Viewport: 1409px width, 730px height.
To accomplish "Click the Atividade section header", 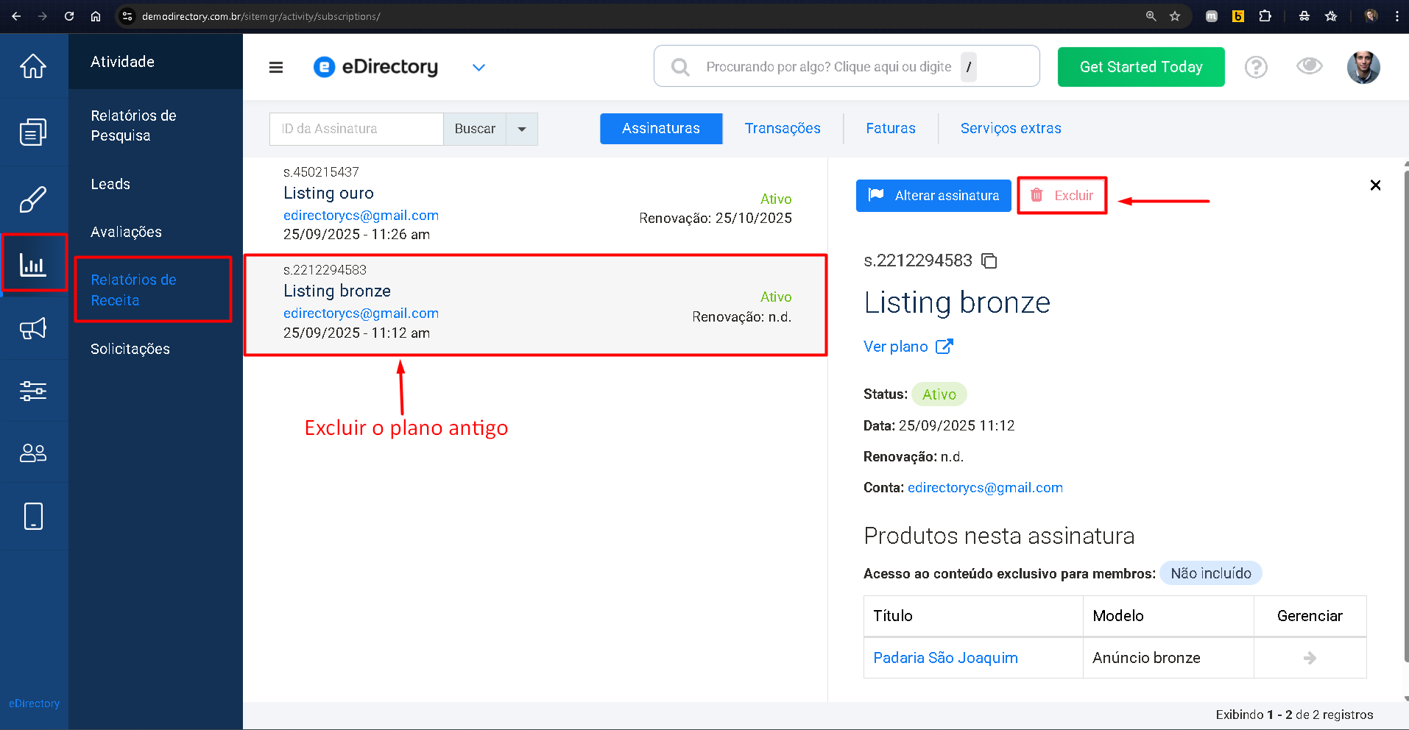I will click(122, 62).
